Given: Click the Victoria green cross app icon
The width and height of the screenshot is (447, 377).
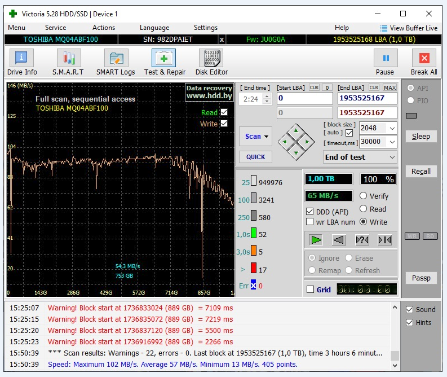Looking at the screenshot, I should pyautogui.click(x=13, y=14).
